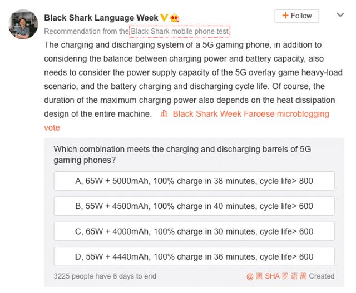Image resolution: width=356 pixels, height=293 pixels.
Task: Click the membership badge icon beside the username
Action: [175, 17]
